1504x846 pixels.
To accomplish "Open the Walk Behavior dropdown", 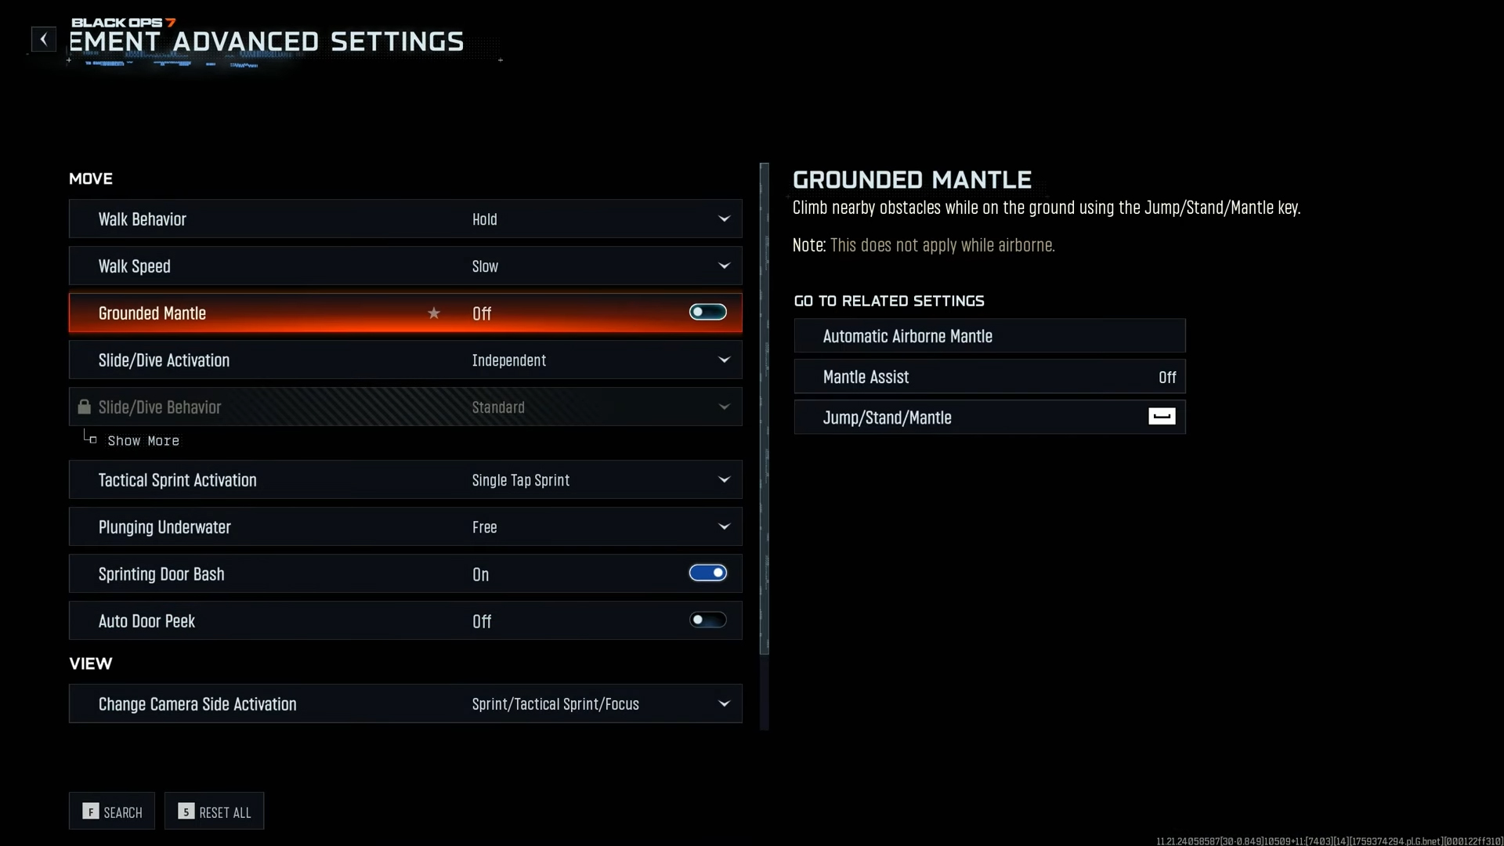I will coord(724,219).
